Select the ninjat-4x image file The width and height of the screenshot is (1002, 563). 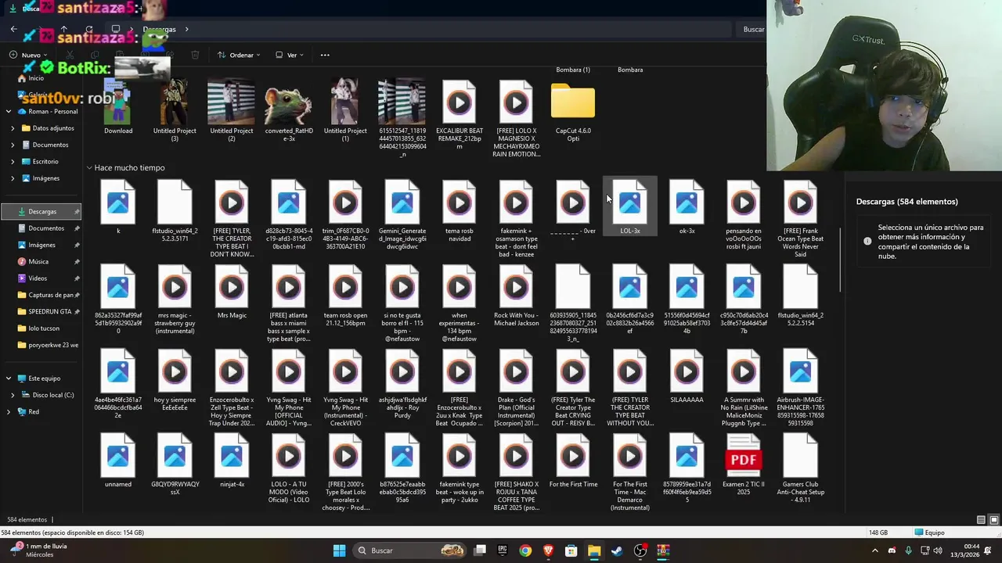[x=232, y=461]
